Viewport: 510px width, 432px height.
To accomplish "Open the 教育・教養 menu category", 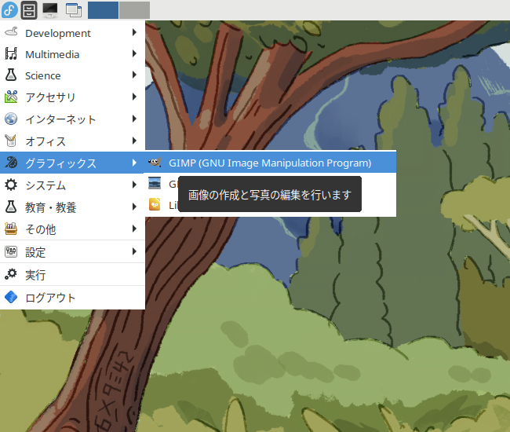I will (x=72, y=207).
